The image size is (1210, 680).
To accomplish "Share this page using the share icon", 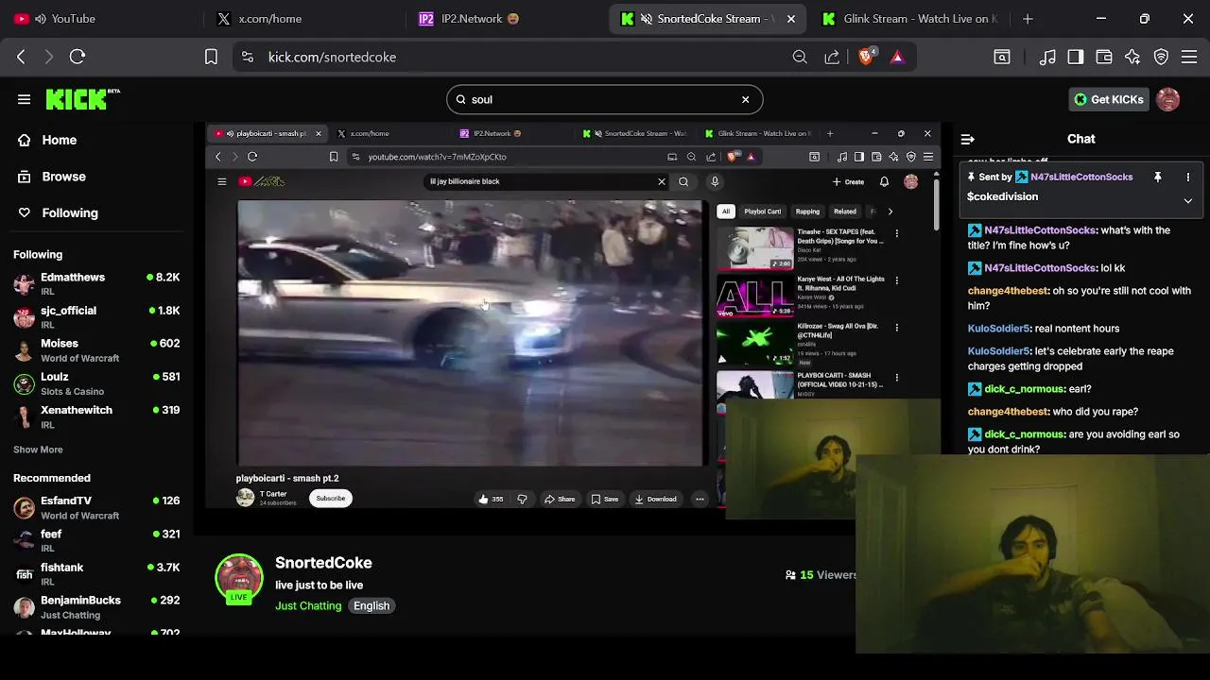I will (x=832, y=57).
